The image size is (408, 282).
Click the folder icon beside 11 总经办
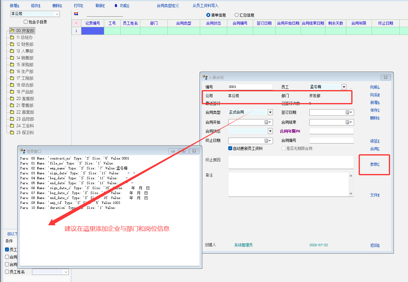12,37
